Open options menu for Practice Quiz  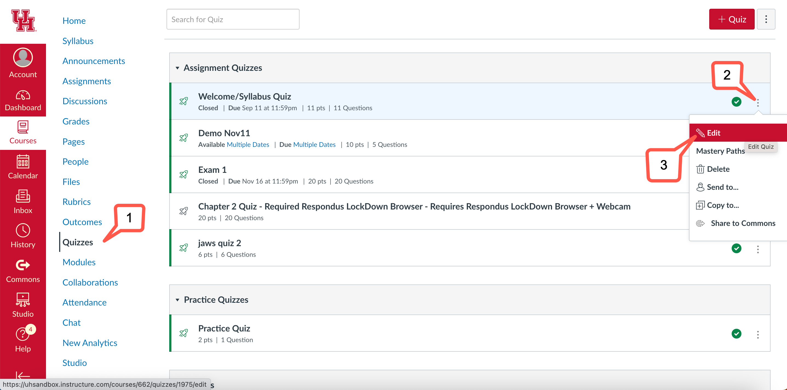[x=758, y=334]
